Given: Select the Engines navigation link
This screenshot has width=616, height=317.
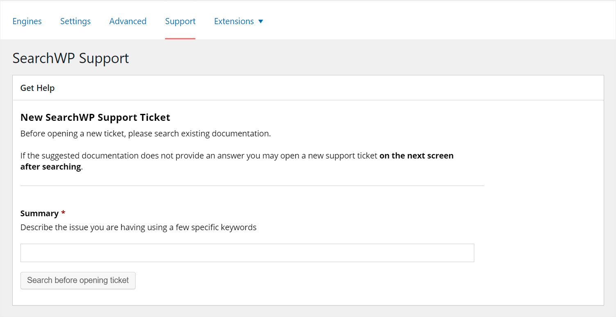Looking at the screenshot, I should 27,21.
